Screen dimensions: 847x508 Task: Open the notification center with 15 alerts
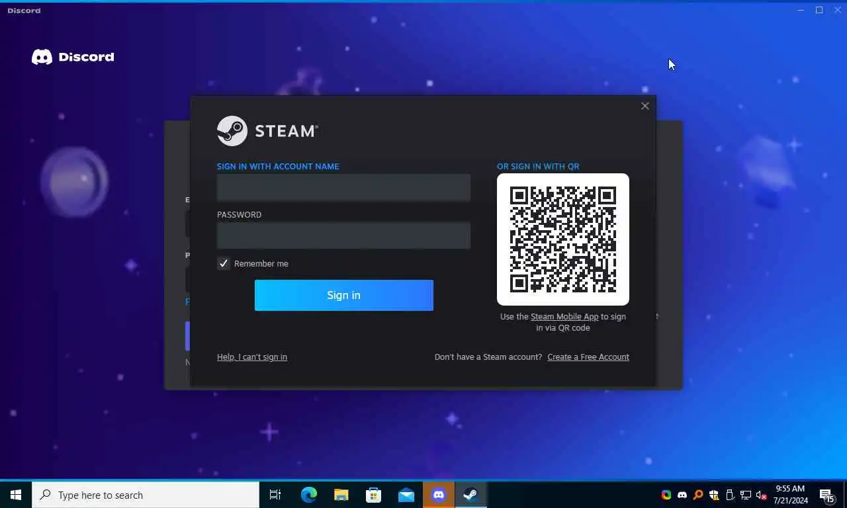[x=827, y=495]
